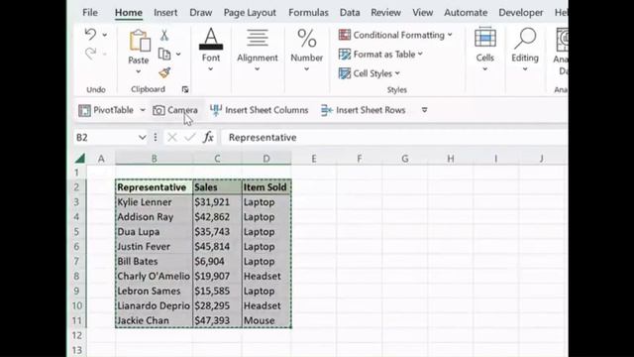Screen dimensions: 634x357
Task: Open the Clipboard dialog launcher
Action: 185,89
